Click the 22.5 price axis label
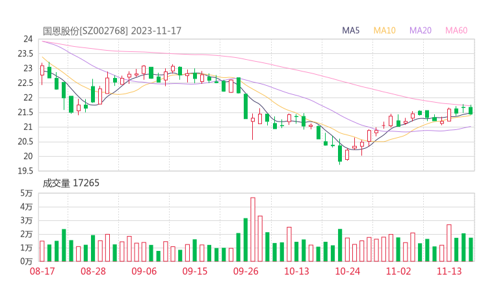 [x=25, y=83]
